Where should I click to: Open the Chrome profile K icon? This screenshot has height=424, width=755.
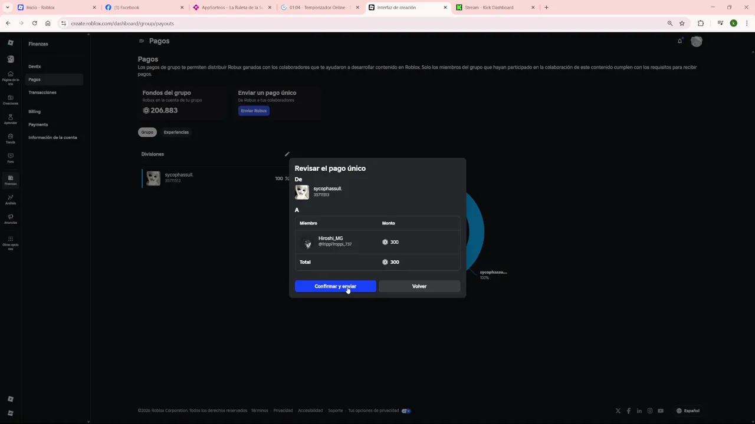pos(733,23)
